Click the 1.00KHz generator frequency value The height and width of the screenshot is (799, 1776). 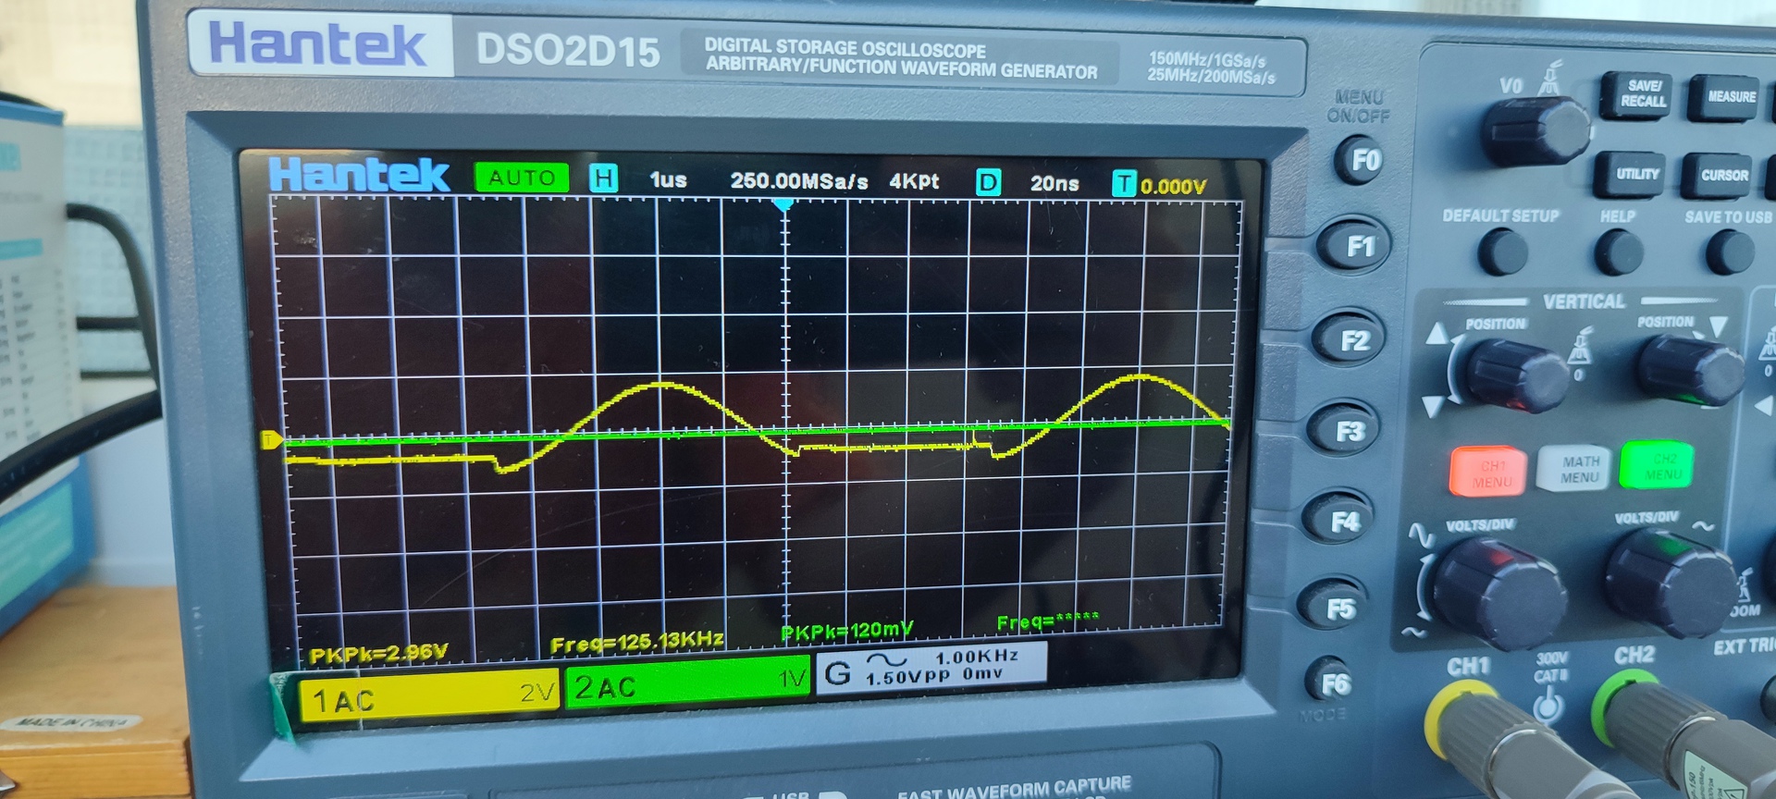click(977, 657)
